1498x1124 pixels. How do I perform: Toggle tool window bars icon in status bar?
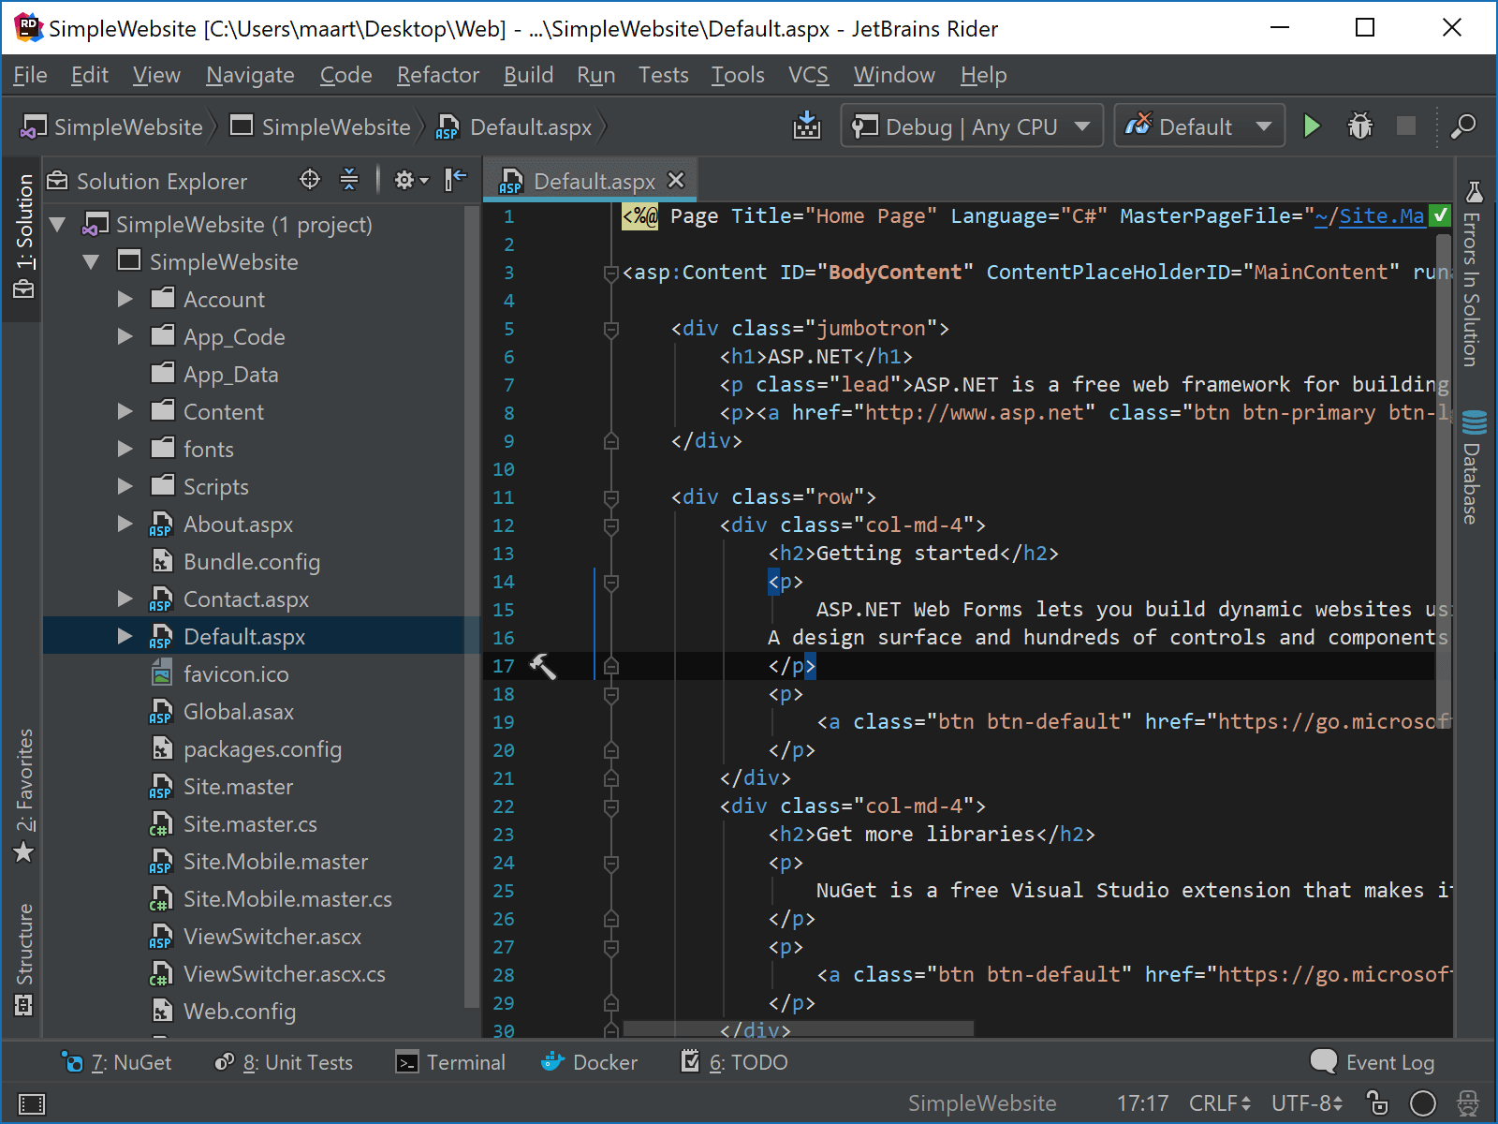click(32, 1103)
